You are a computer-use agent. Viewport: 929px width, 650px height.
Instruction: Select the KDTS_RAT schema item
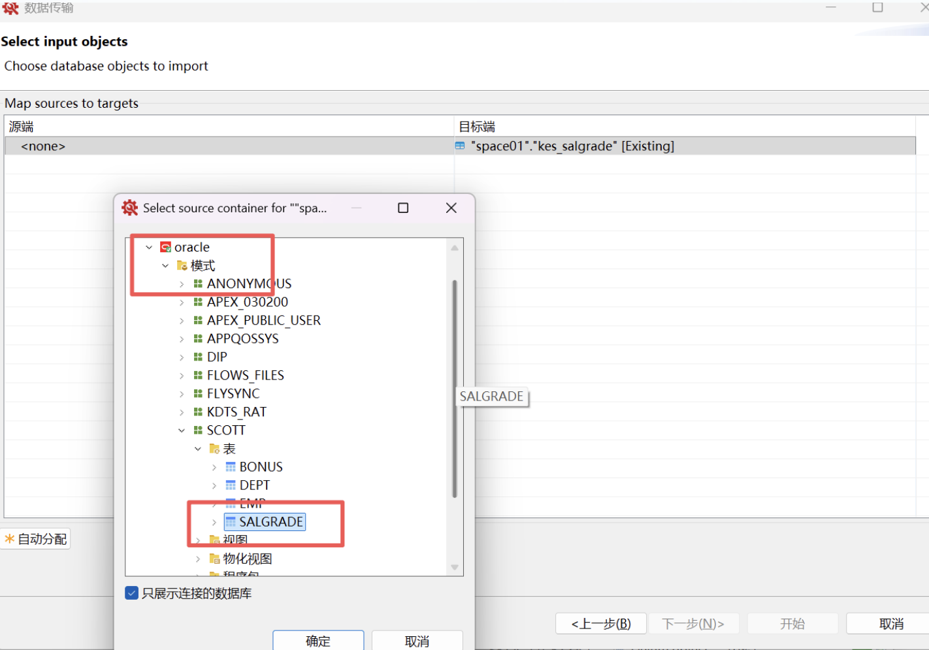point(236,412)
